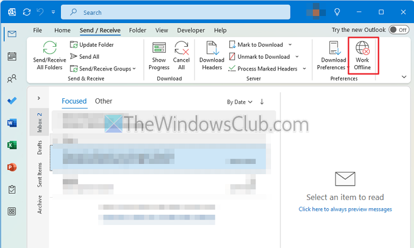This screenshot has height=248, width=414.
Task: Expand the Mark to Download arrow
Action: [x=290, y=44]
